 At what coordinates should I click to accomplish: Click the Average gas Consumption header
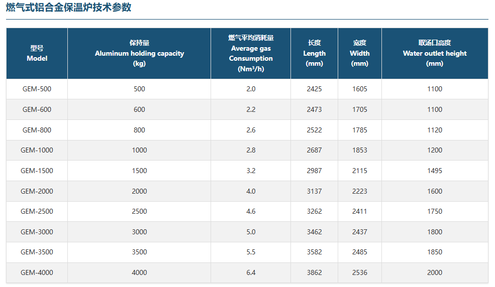(x=251, y=53)
